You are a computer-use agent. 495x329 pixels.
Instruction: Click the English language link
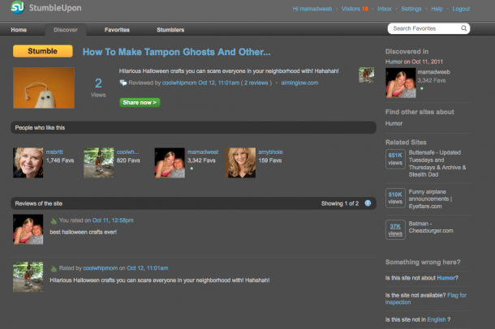pos(437,319)
